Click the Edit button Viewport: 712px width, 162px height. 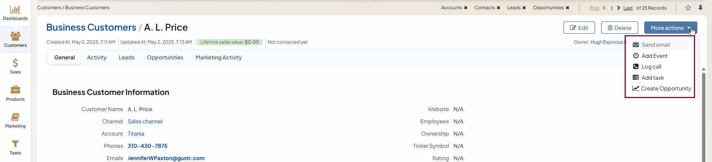coord(579,28)
